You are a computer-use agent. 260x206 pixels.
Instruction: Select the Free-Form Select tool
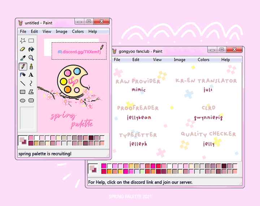(23, 40)
